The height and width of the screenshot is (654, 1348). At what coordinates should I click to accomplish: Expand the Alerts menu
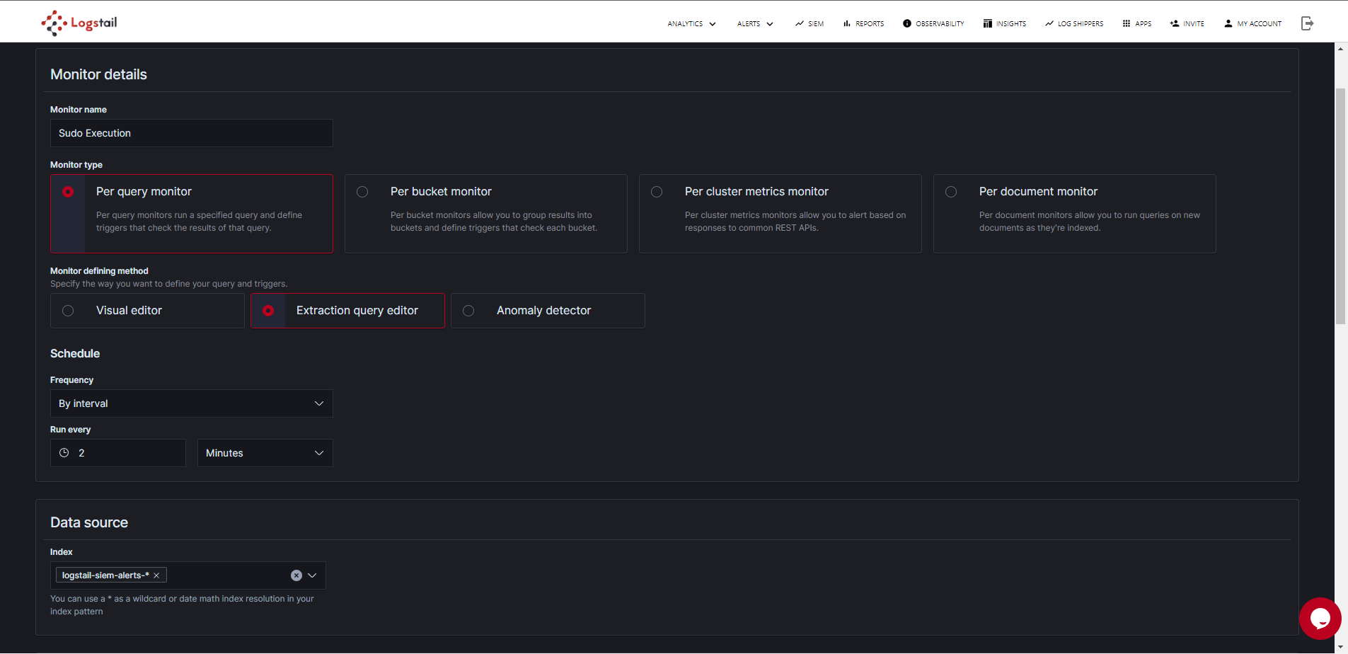tap(755, 23)
